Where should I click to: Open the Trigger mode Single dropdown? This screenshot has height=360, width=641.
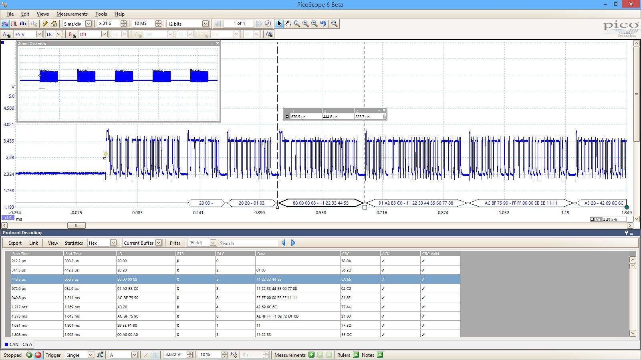point(91,355)
